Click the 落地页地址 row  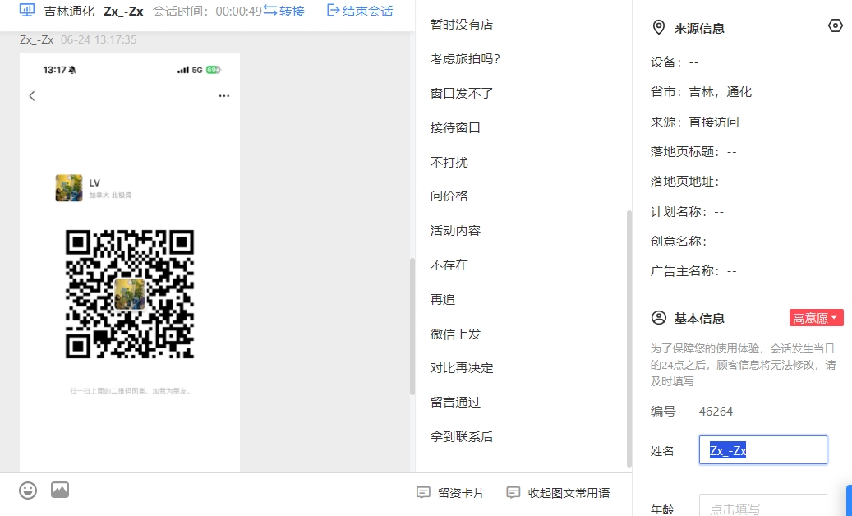tap(693, 182)
